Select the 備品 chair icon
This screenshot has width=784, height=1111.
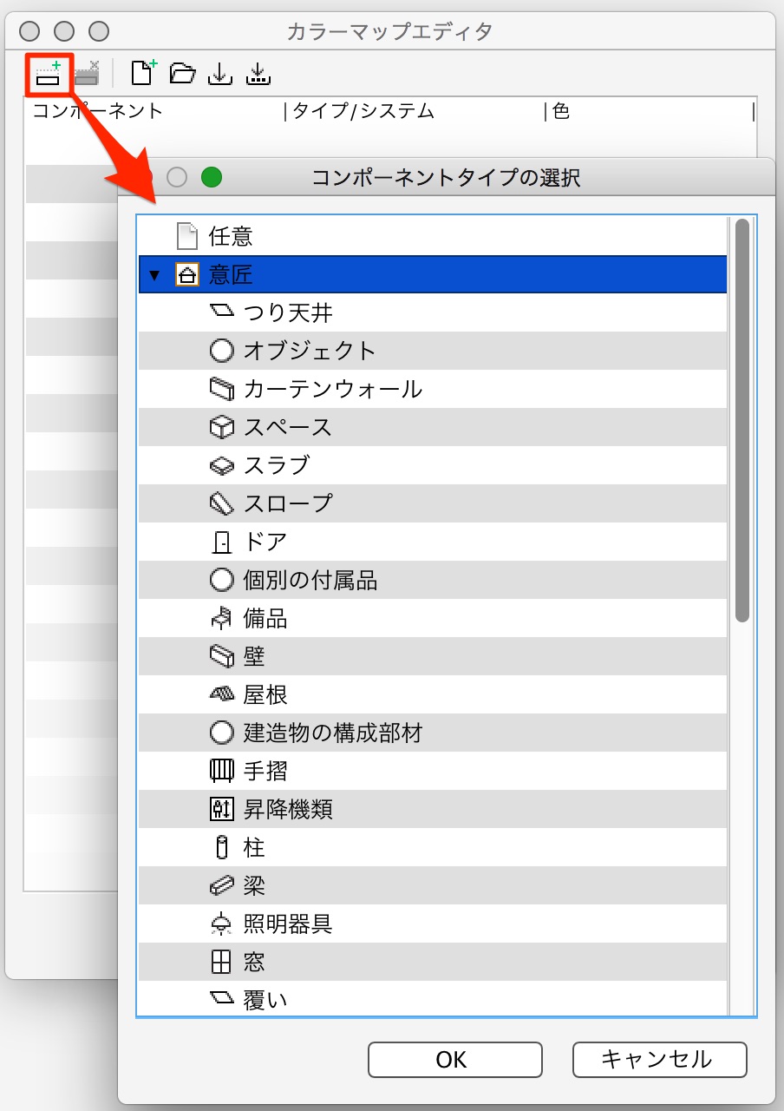[222, 618]
